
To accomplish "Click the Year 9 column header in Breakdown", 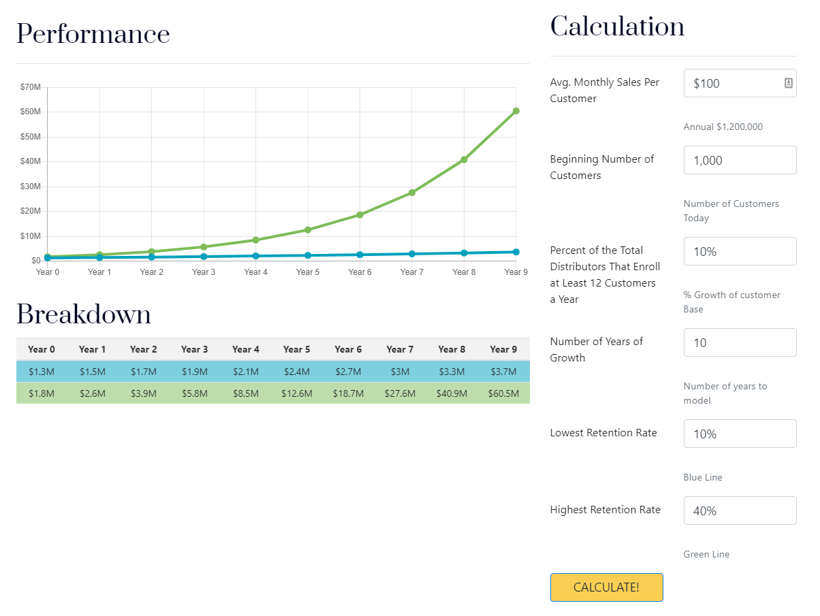I will [503, 349].
